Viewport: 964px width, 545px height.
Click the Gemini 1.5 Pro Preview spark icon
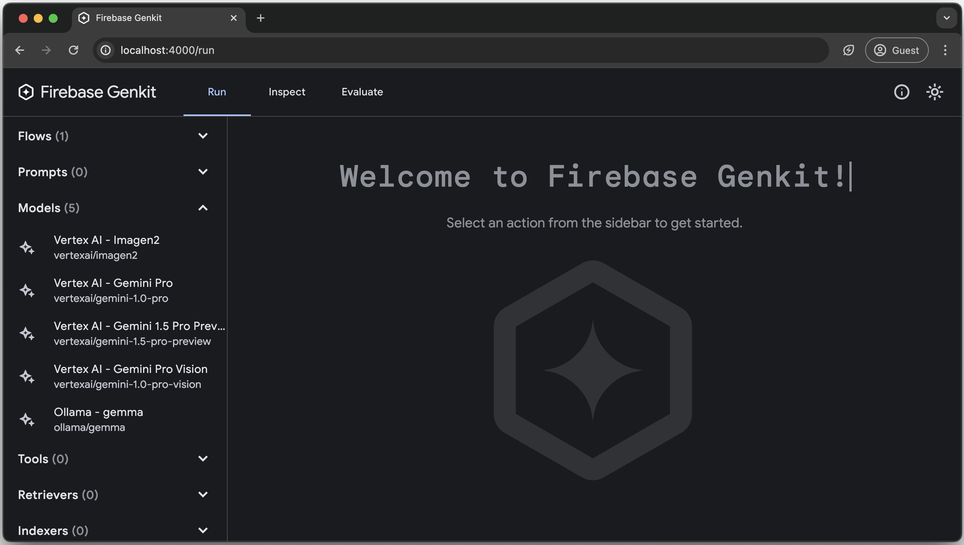[27, 333]
